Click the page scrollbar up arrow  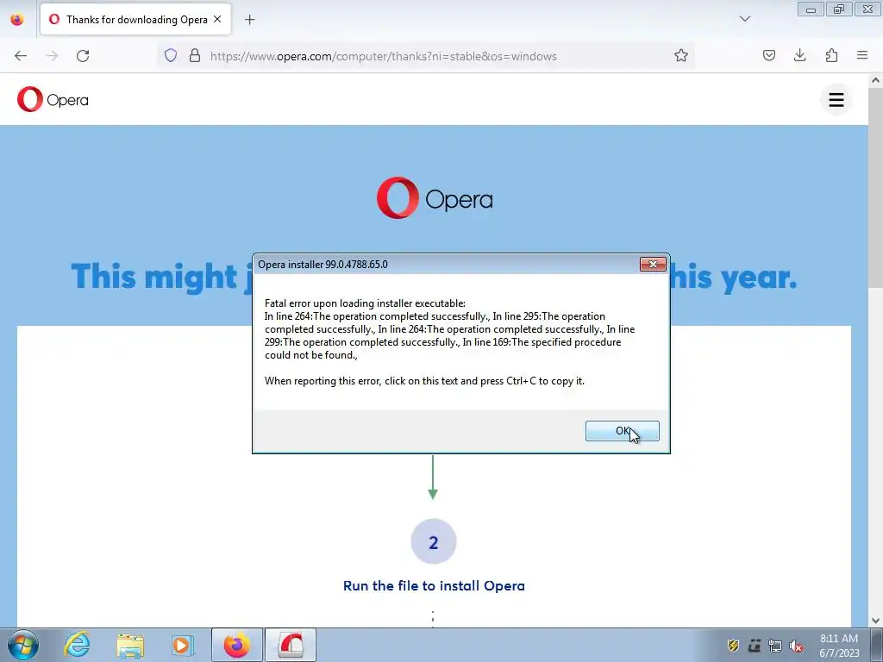[x=876, y=80]
